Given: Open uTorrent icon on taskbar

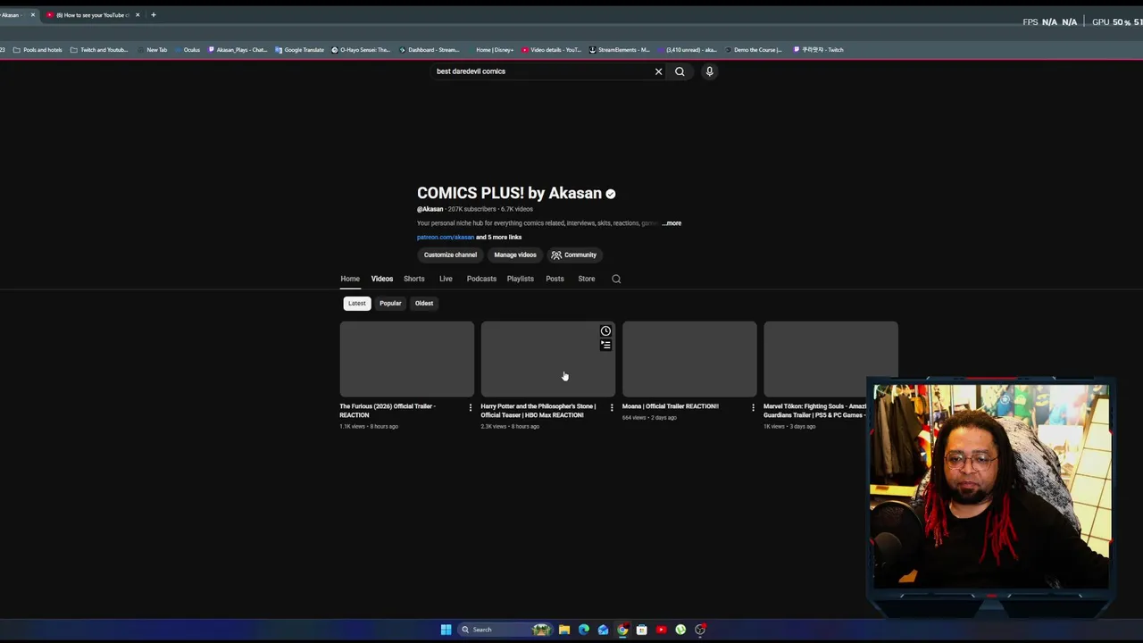Looking at the screenshot, I should [680, 630].
